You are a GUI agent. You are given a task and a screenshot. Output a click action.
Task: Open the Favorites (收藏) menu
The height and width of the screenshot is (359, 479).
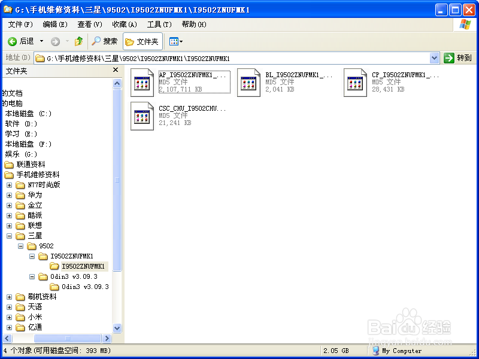125,25
